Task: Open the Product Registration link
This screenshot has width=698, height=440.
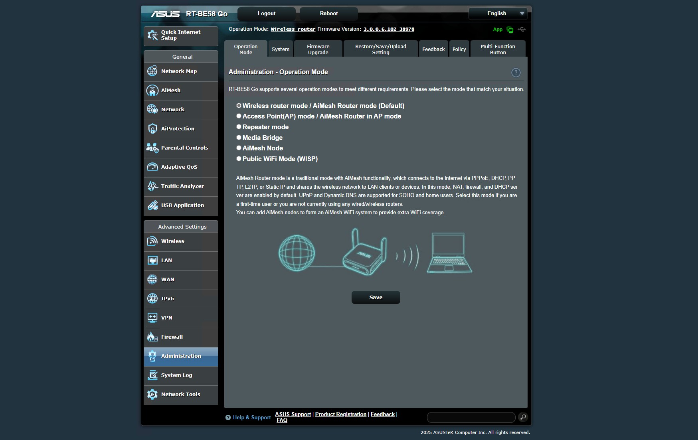Action: pyautogui.click(x=341, y=414)
